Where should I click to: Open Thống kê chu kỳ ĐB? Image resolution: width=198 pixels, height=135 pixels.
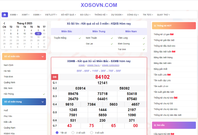click(163, 103)
